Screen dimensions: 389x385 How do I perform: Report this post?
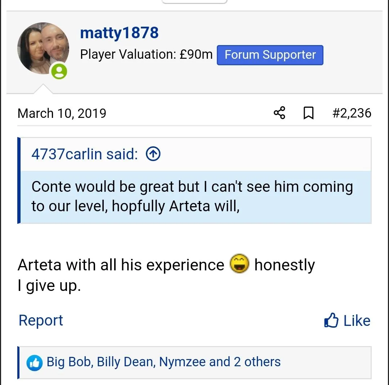pos(41,320)
